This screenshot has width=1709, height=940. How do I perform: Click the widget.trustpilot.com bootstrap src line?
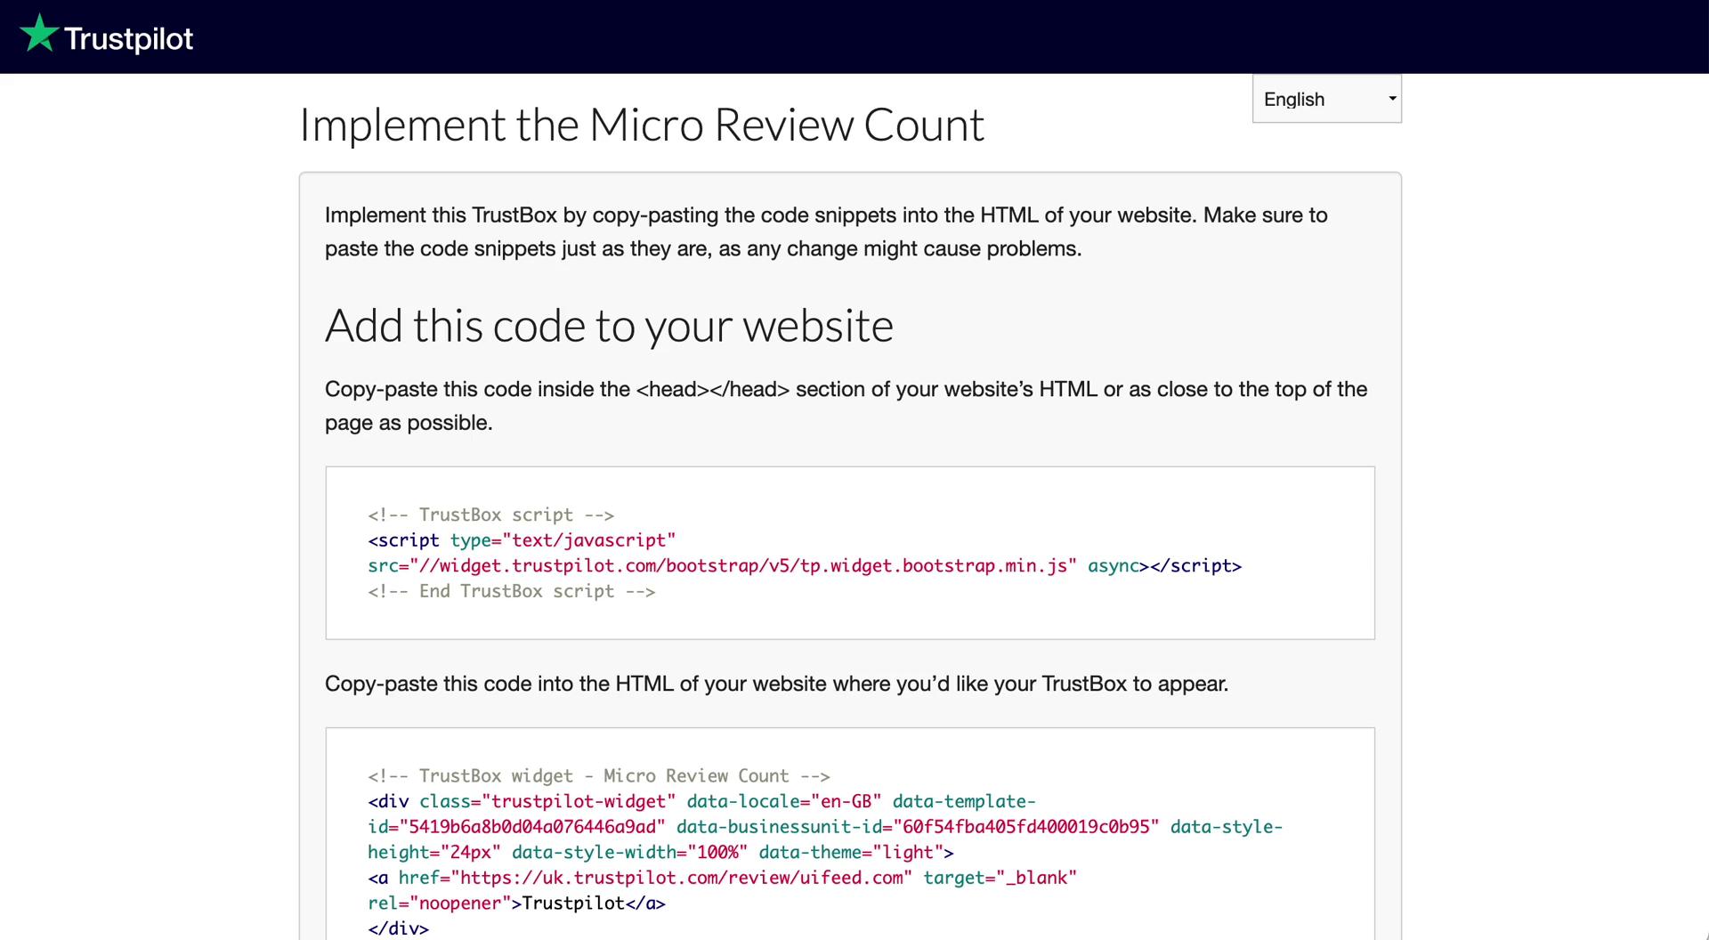[805, 566]
